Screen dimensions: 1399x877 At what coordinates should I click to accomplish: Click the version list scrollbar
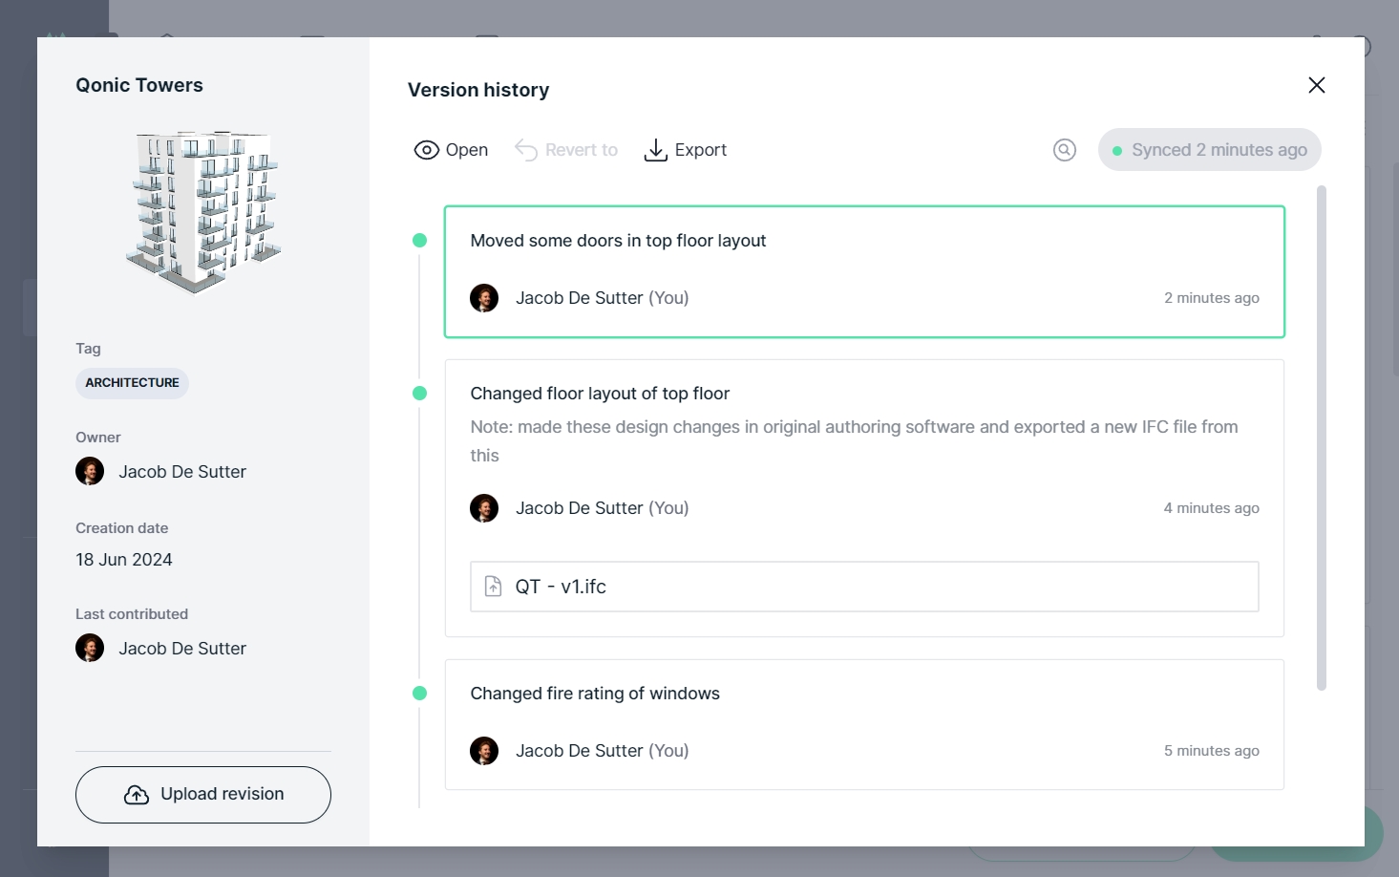[x=1321, y=438]
